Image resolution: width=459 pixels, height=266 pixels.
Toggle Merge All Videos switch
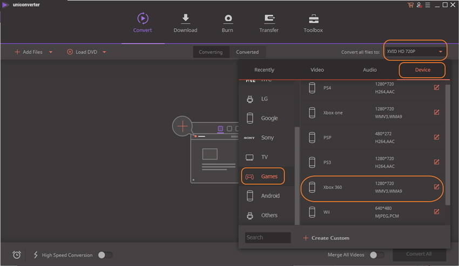[377, 255]
